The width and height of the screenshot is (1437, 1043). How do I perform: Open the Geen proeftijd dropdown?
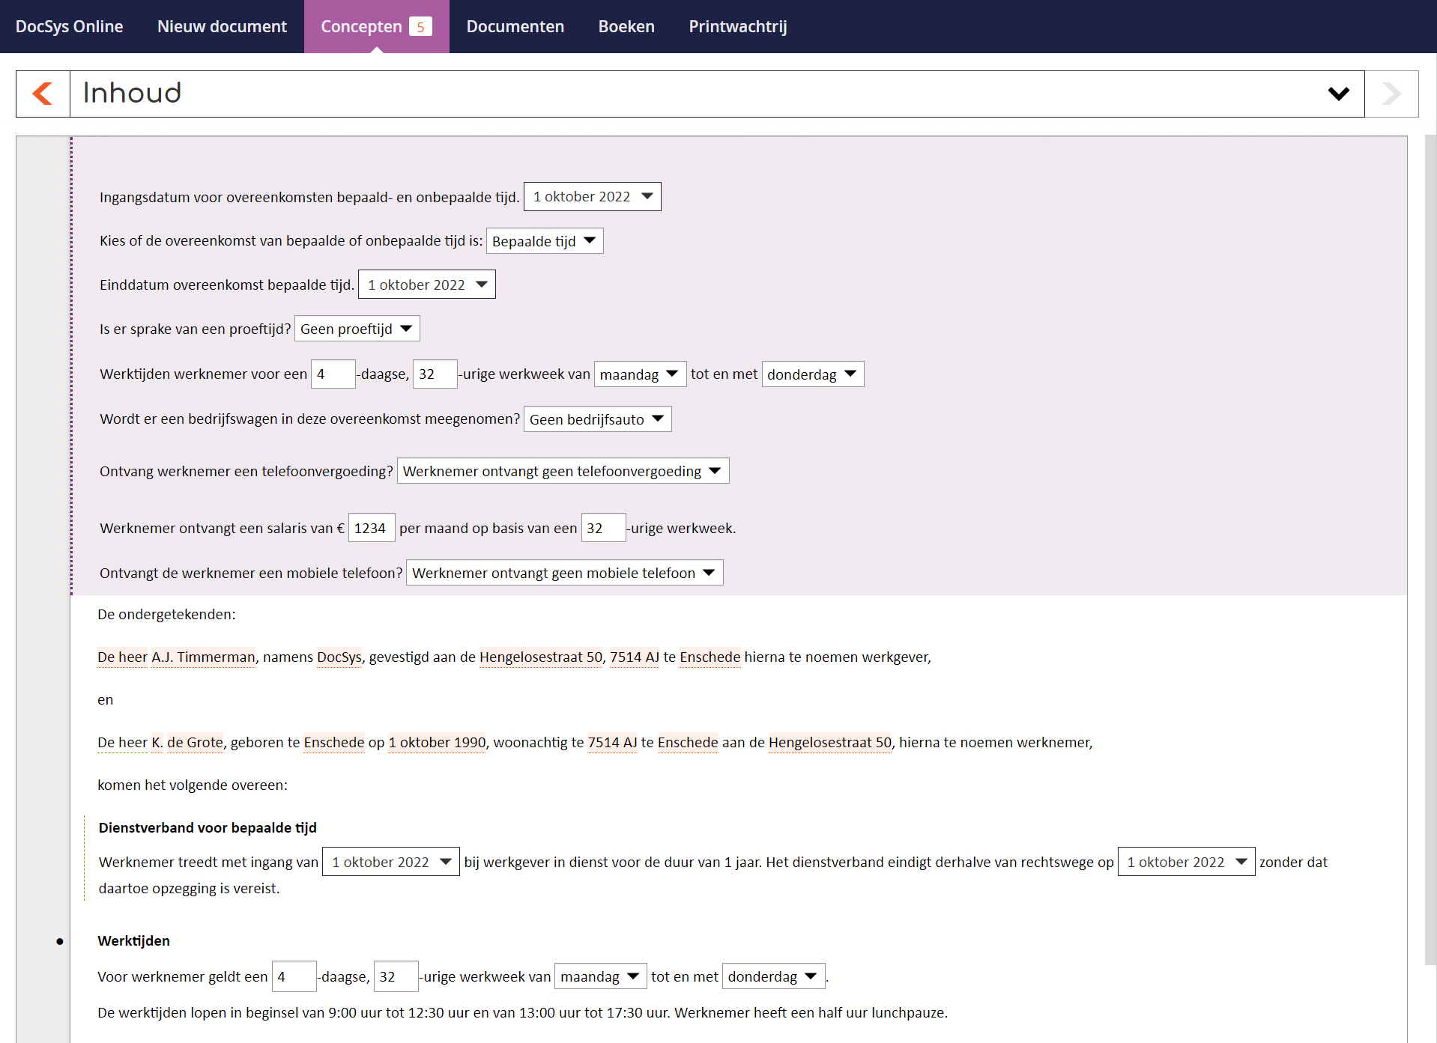[x=357, y=329]
